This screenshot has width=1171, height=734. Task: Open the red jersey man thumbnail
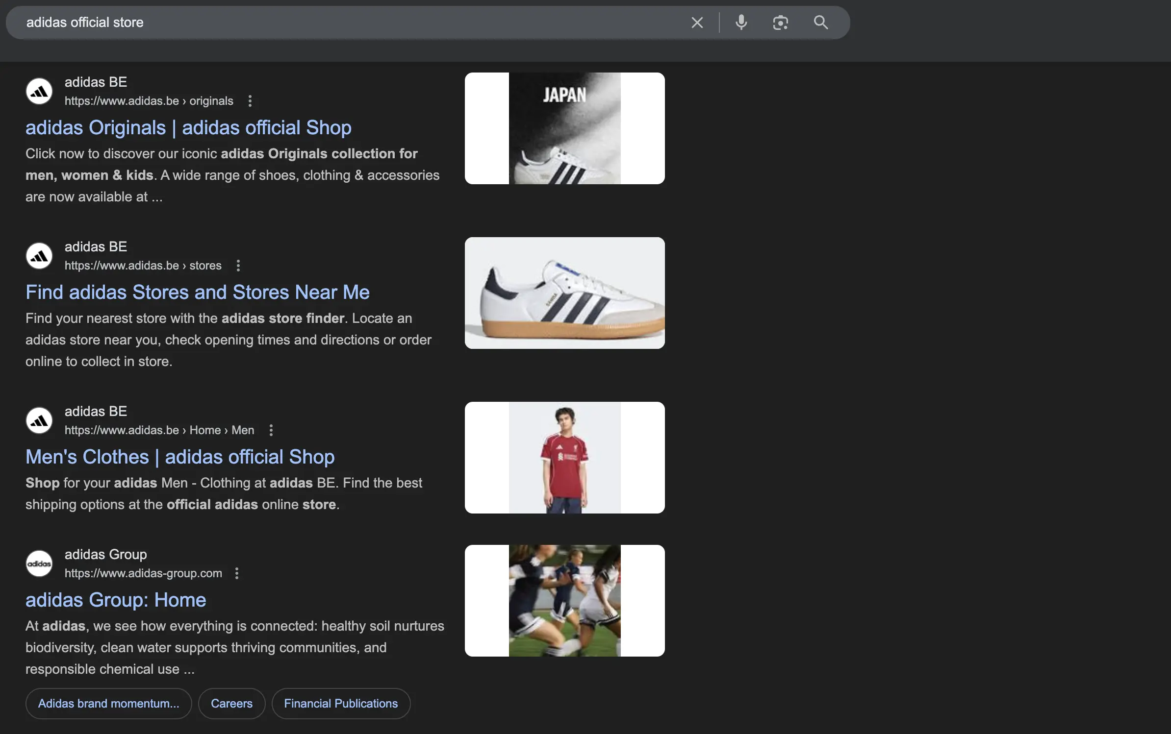(x=565, y=458)
